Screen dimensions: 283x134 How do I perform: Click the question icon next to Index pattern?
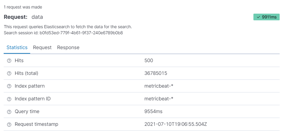(x=9, y=86)
